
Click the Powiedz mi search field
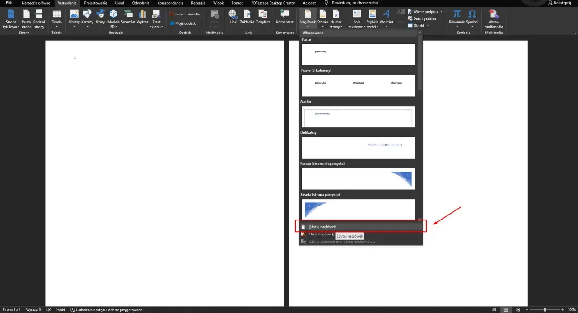click(351, 3)
